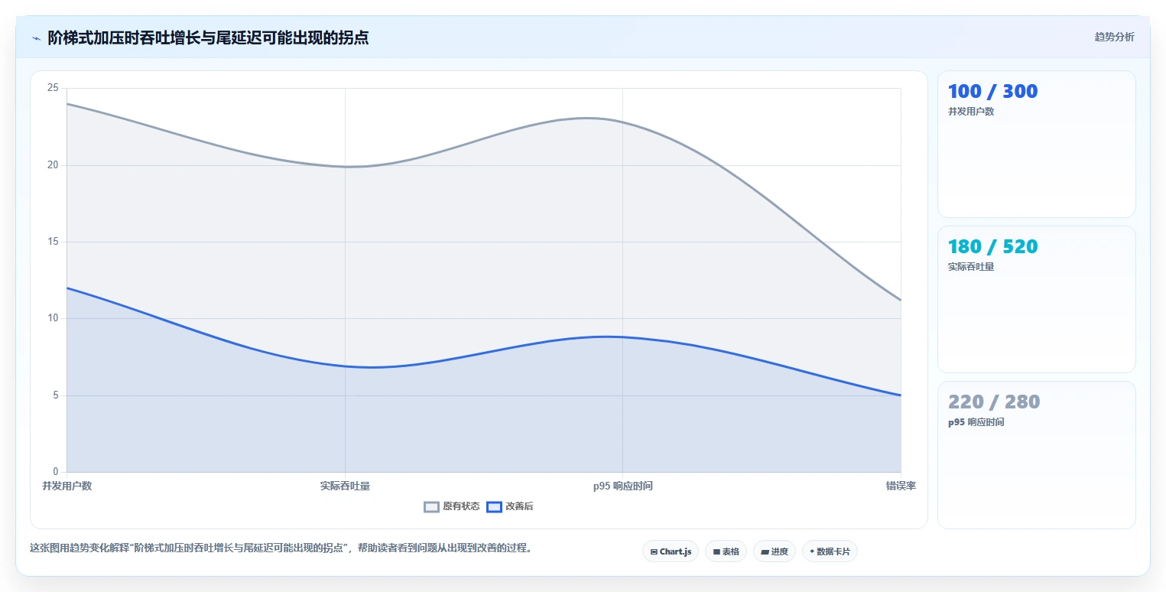Click the 5 y-axis tick label
1166x592 pixels.
(56, 395)
